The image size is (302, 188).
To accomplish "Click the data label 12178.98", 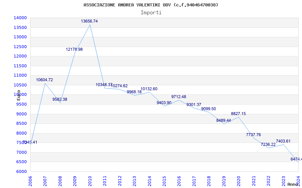I will point(74,50).
